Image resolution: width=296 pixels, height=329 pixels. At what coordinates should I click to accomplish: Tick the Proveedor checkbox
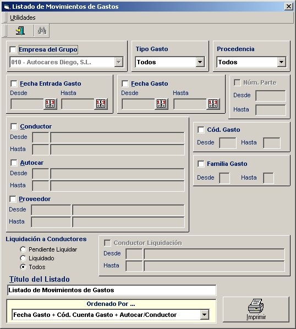(13, 199)
